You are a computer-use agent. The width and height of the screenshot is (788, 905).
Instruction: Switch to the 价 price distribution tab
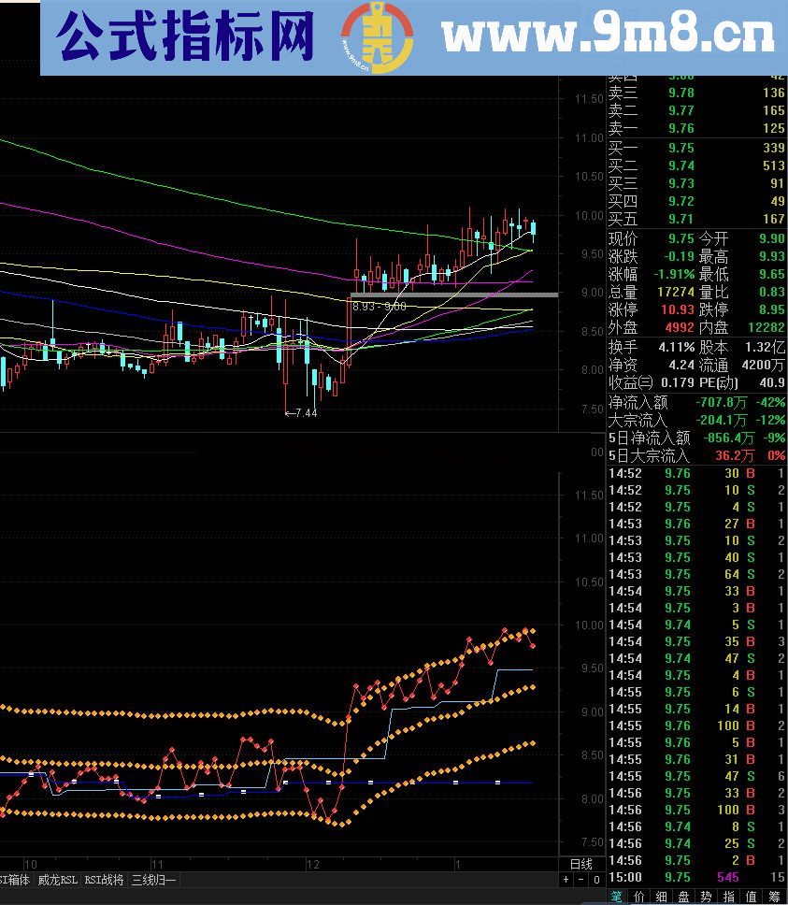(x=641, y=897)
